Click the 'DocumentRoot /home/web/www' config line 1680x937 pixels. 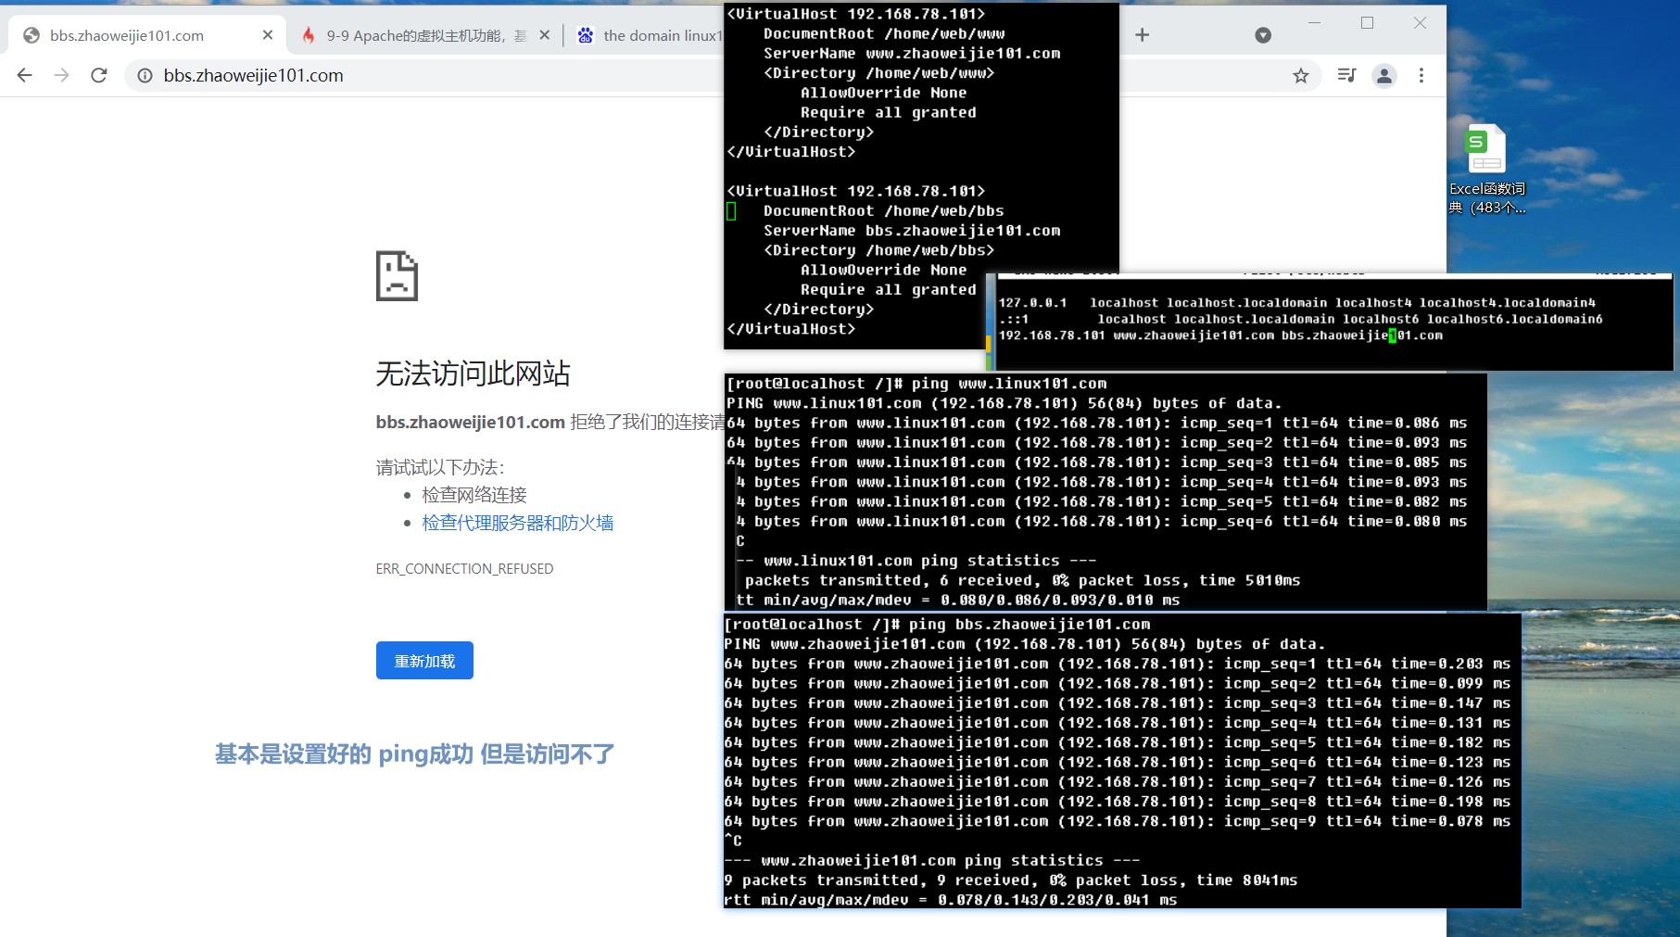pos(884,33)
